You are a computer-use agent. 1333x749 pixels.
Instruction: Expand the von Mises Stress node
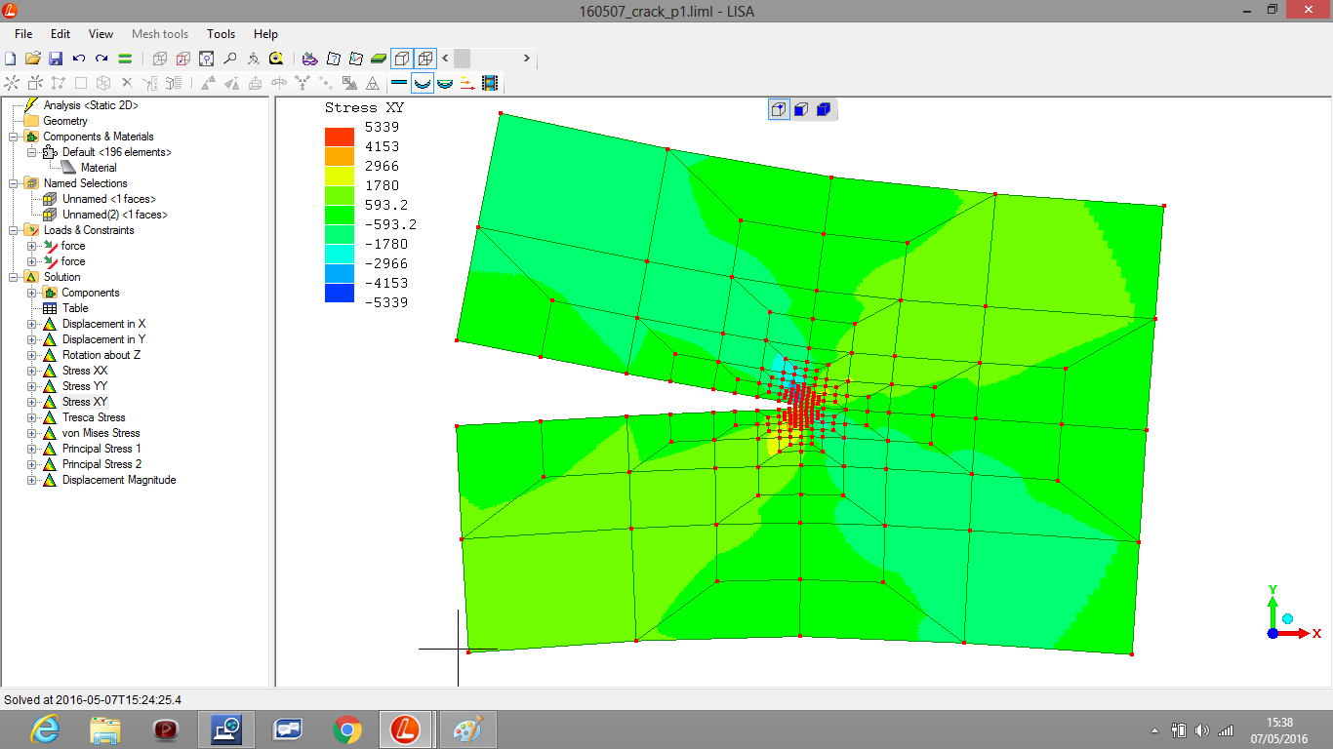[x=32, y=433]
